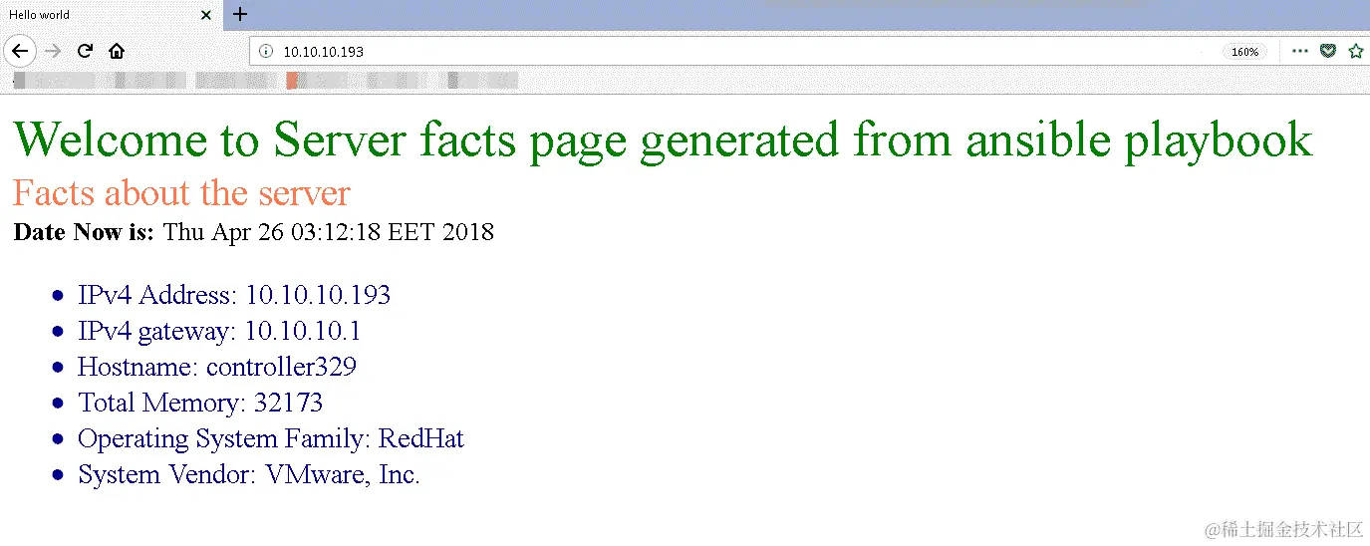Open the page actions three-dot menu

click(1300, 51)
